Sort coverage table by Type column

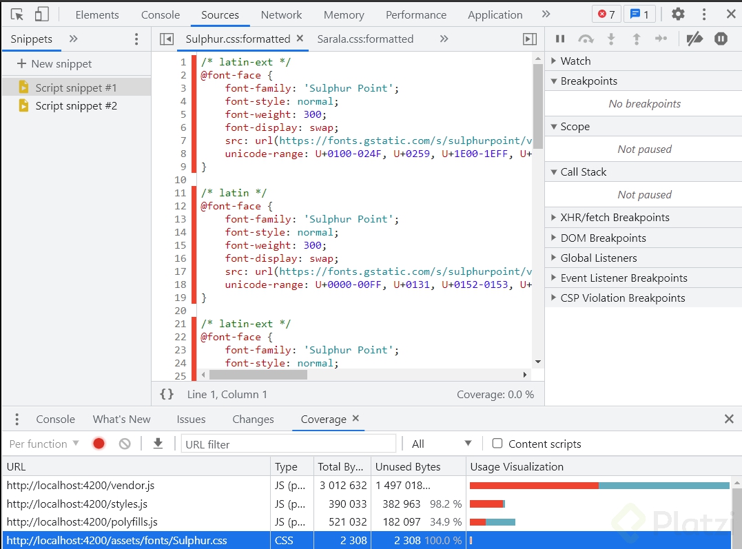292,466
